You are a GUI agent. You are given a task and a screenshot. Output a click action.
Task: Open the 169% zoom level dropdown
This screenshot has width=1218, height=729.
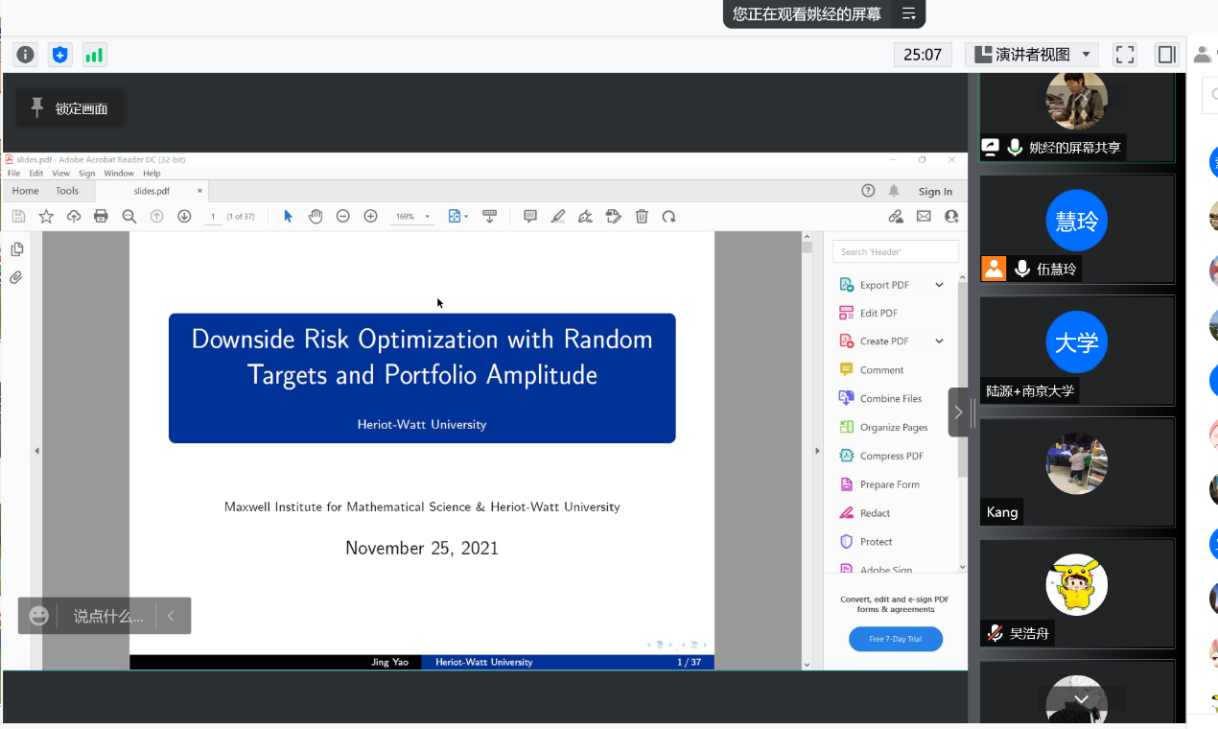tap(427, 217)
